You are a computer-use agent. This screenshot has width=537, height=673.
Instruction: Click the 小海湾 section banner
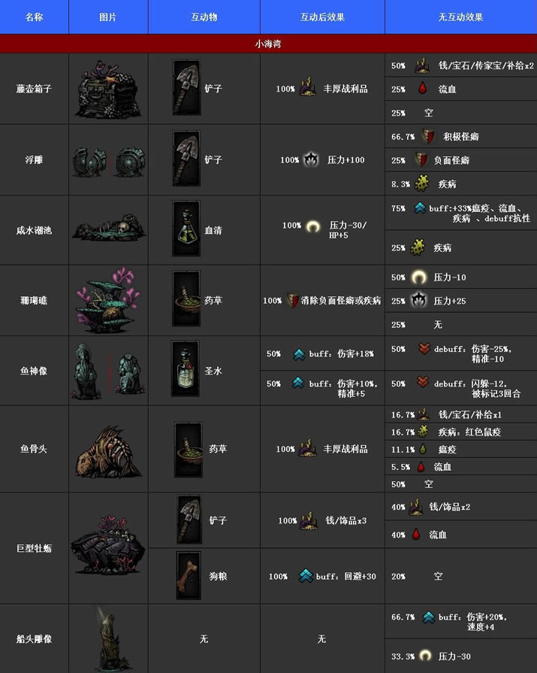coord(268,44)
